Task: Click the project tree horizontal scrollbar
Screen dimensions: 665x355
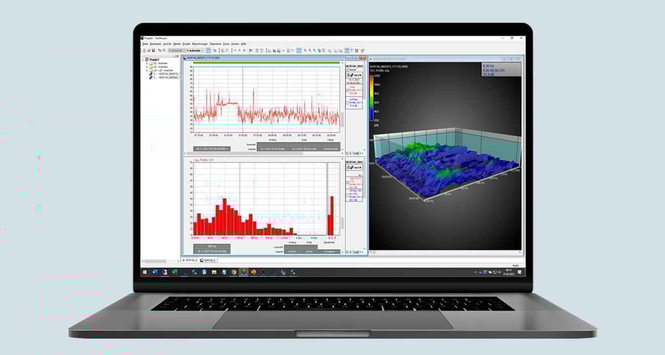Action: 155,261
